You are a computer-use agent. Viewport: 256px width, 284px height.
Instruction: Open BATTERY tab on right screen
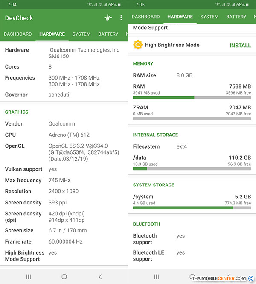(236, 17)
